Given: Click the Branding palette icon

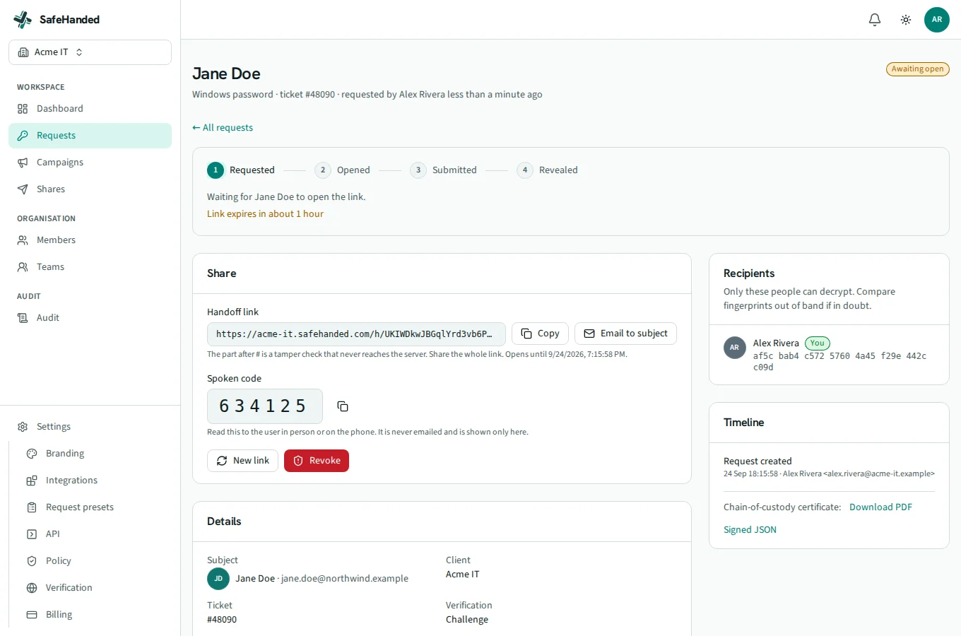Looking at the screenshot, I should [32, 454].
